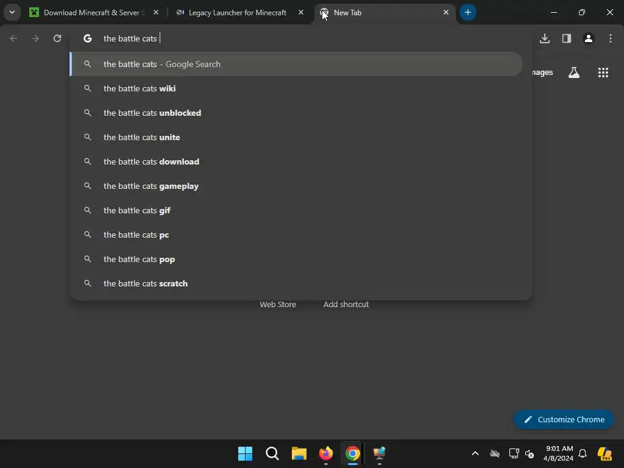This screenshot has height=468, width=624.
Task: Launch Firefox from the taskbar
Action: 326,453
